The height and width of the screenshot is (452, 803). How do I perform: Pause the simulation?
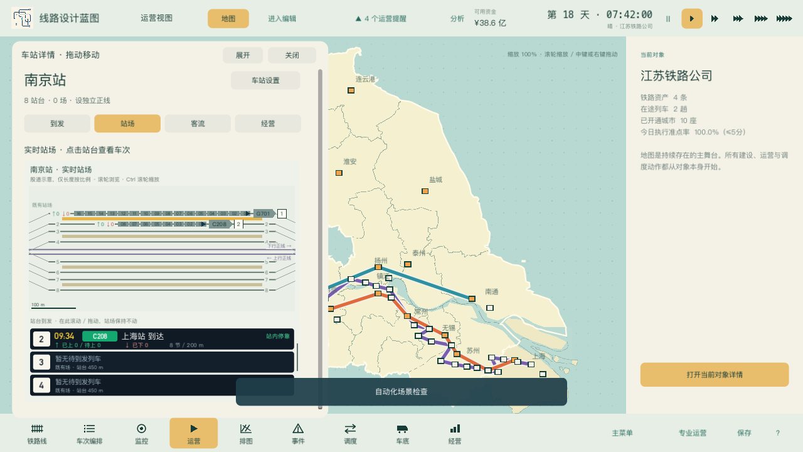click(x=668, y=19)
